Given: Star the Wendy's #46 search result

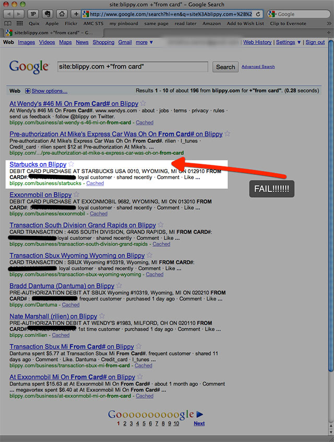Looking at the screenshot, I should click(x=143, y=103).
